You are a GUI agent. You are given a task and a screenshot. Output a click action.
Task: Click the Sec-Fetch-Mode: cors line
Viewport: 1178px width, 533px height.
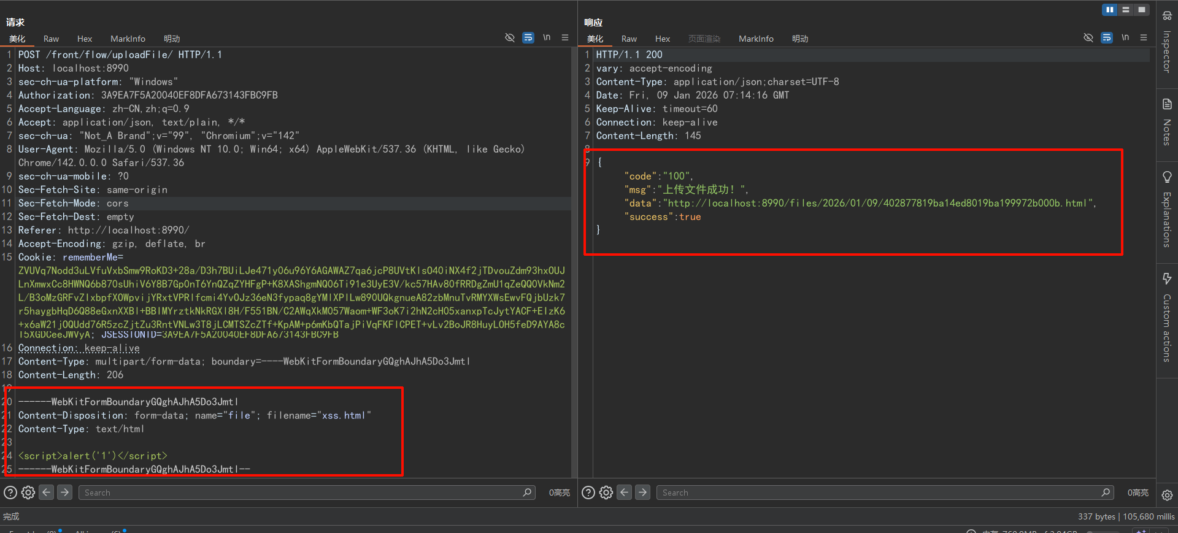tap(74, 203)
